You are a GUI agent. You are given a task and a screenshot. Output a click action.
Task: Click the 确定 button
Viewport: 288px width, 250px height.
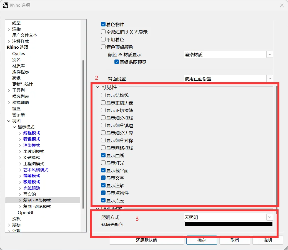(202, 240)
